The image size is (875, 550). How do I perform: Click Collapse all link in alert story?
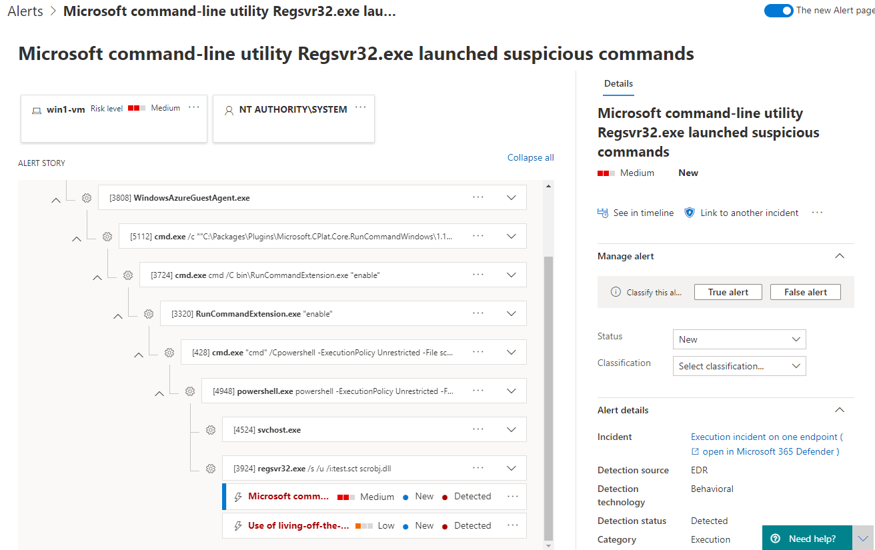click(530, 158)
